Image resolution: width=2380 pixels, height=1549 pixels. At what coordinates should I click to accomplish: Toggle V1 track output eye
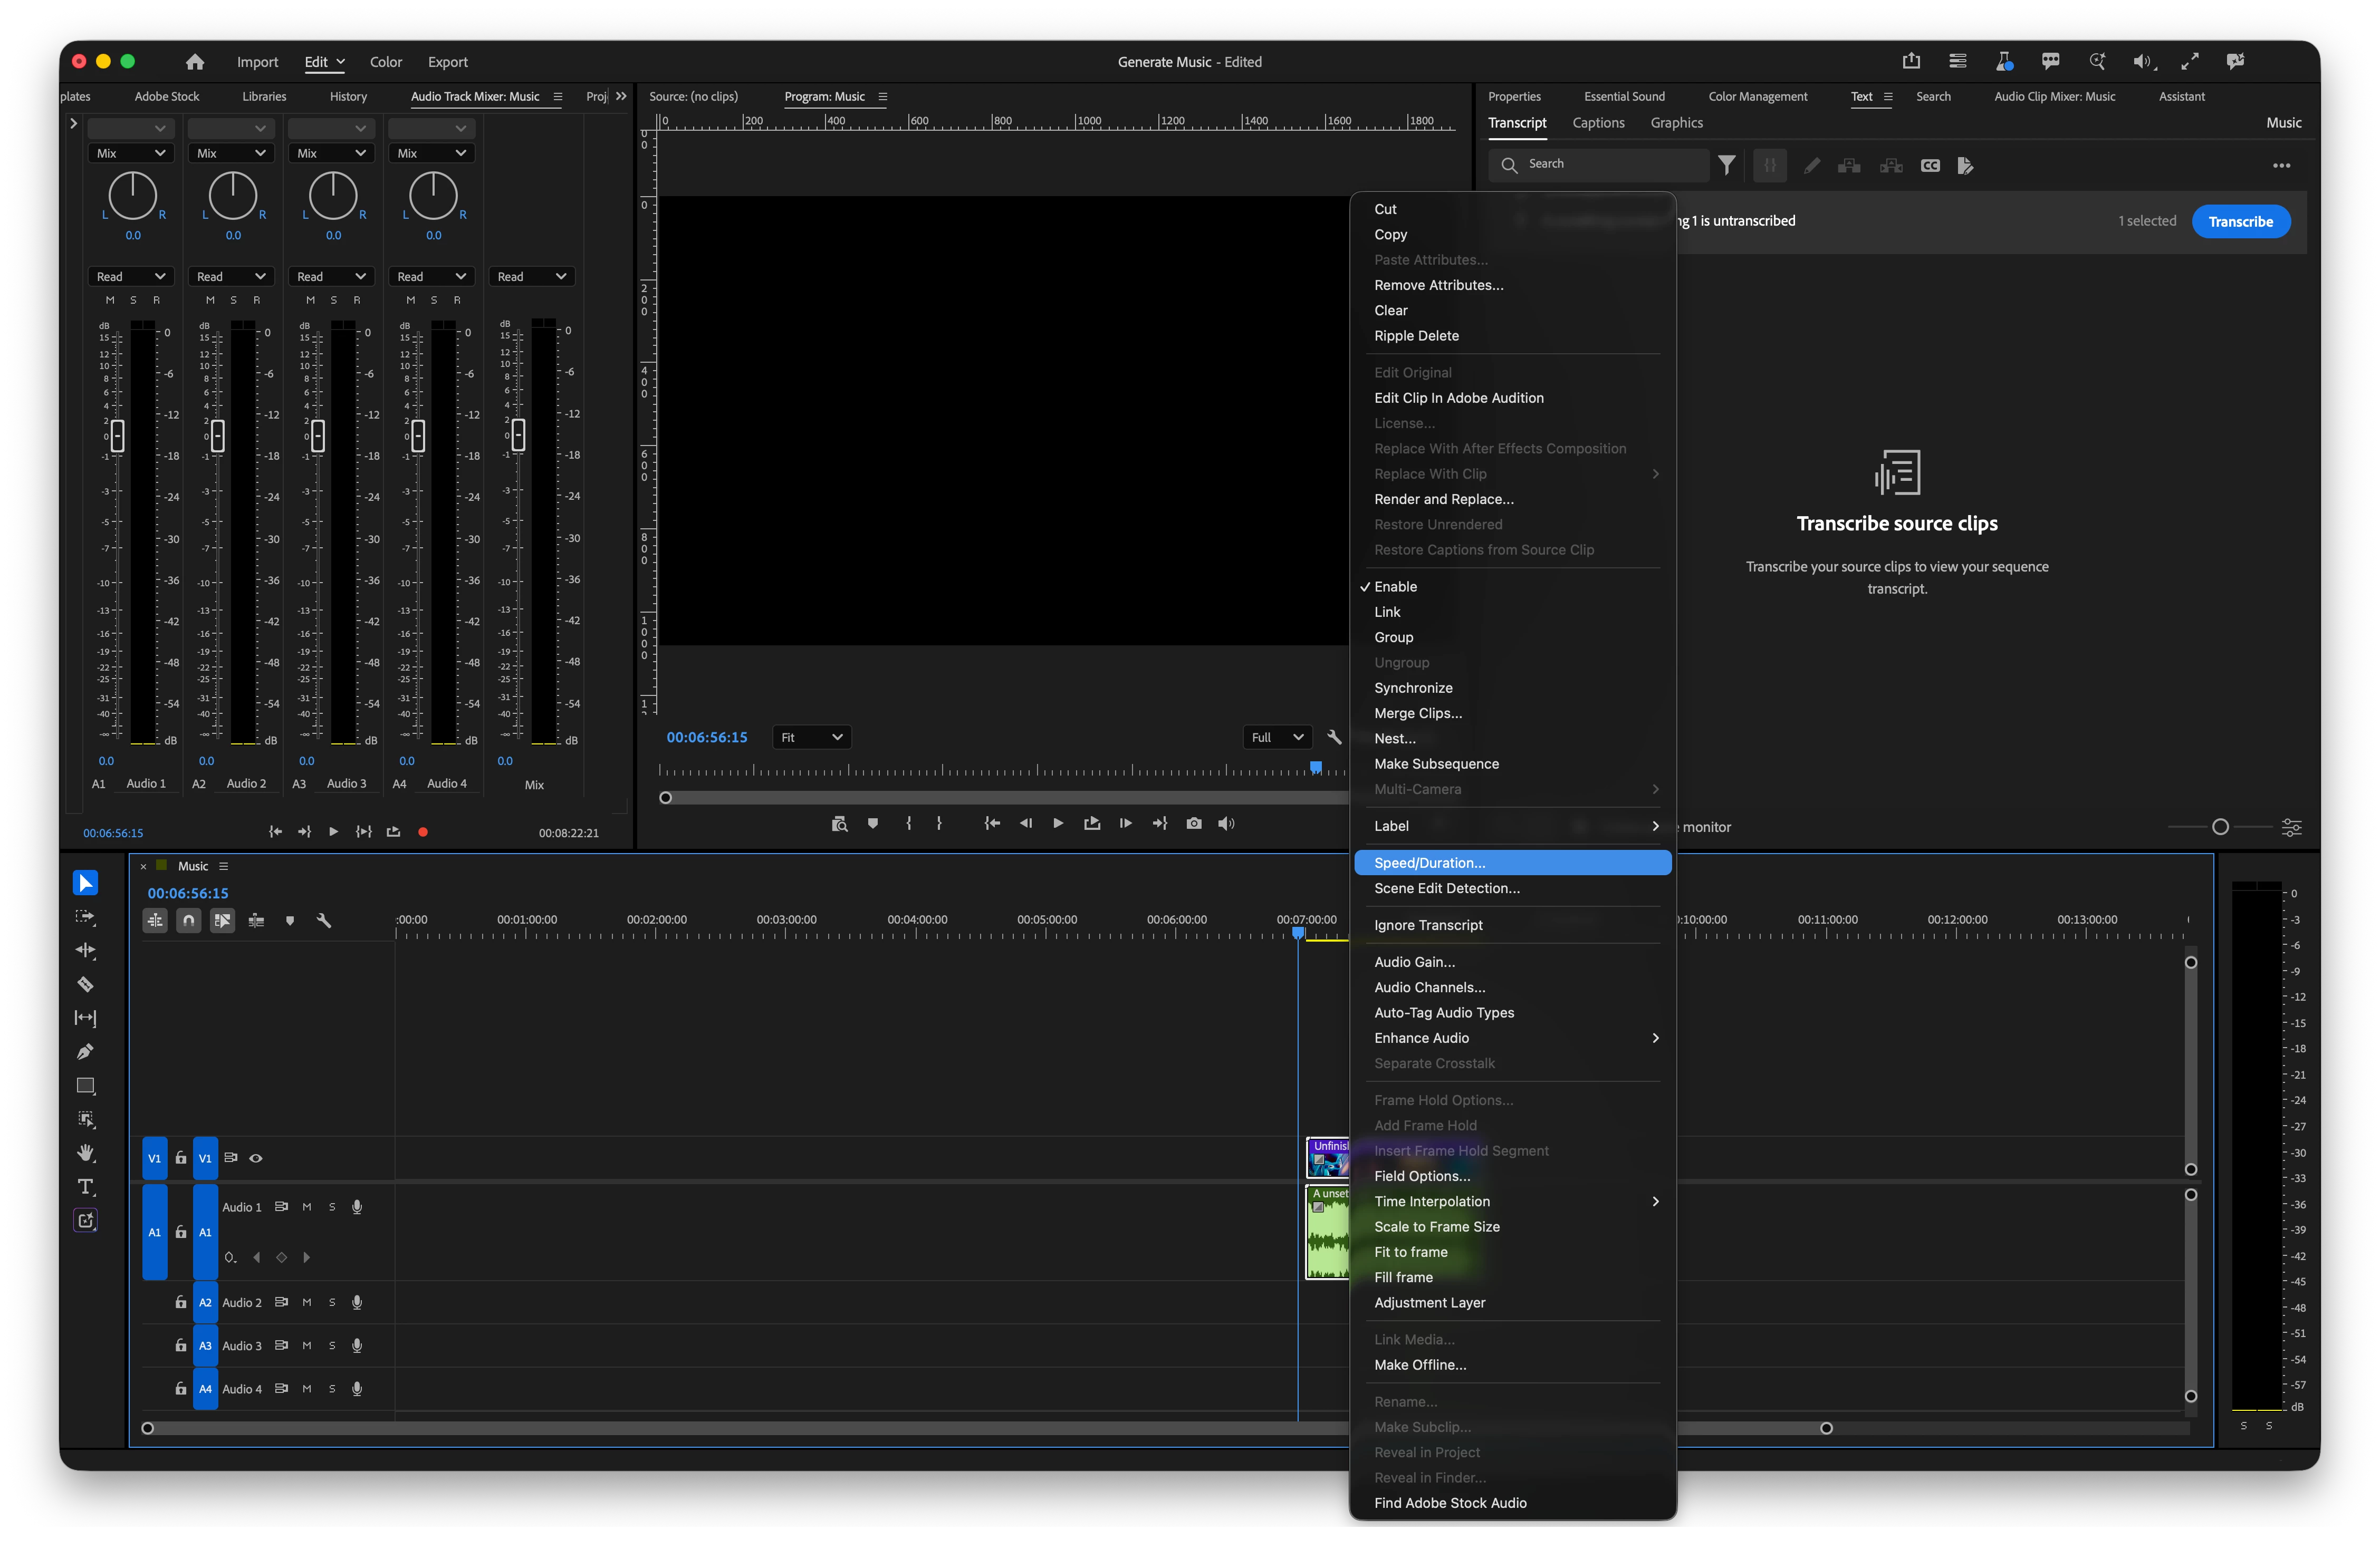(256, 1158)
